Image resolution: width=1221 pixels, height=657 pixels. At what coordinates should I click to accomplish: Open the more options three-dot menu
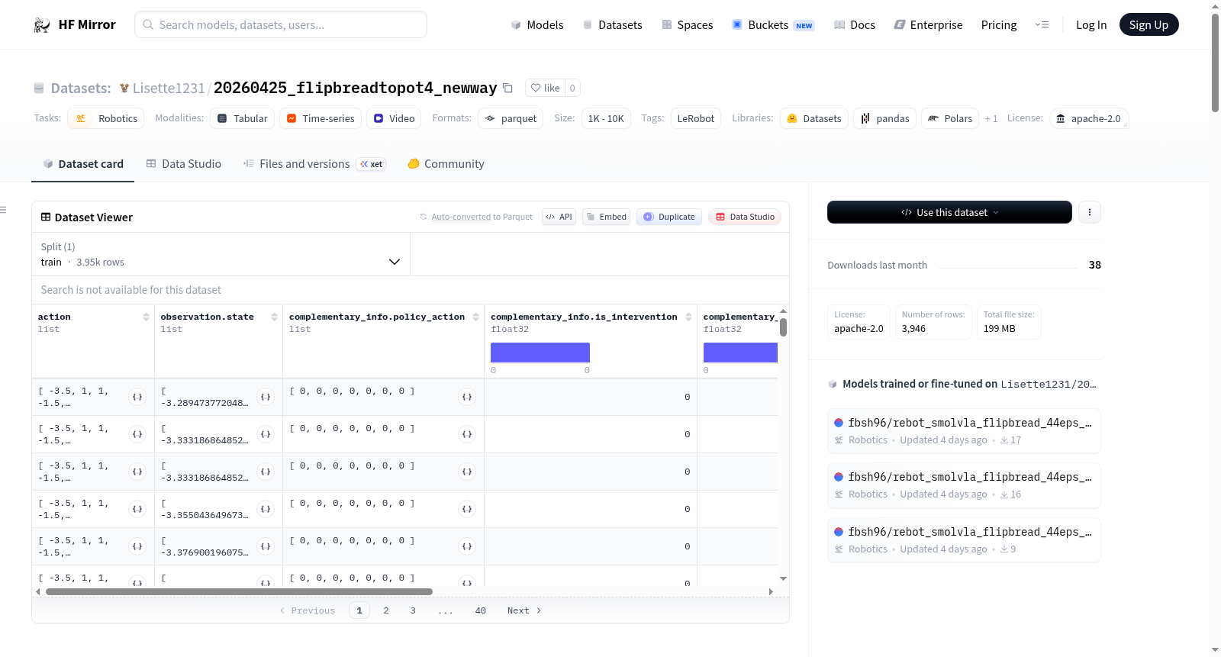coord(1090,212)
